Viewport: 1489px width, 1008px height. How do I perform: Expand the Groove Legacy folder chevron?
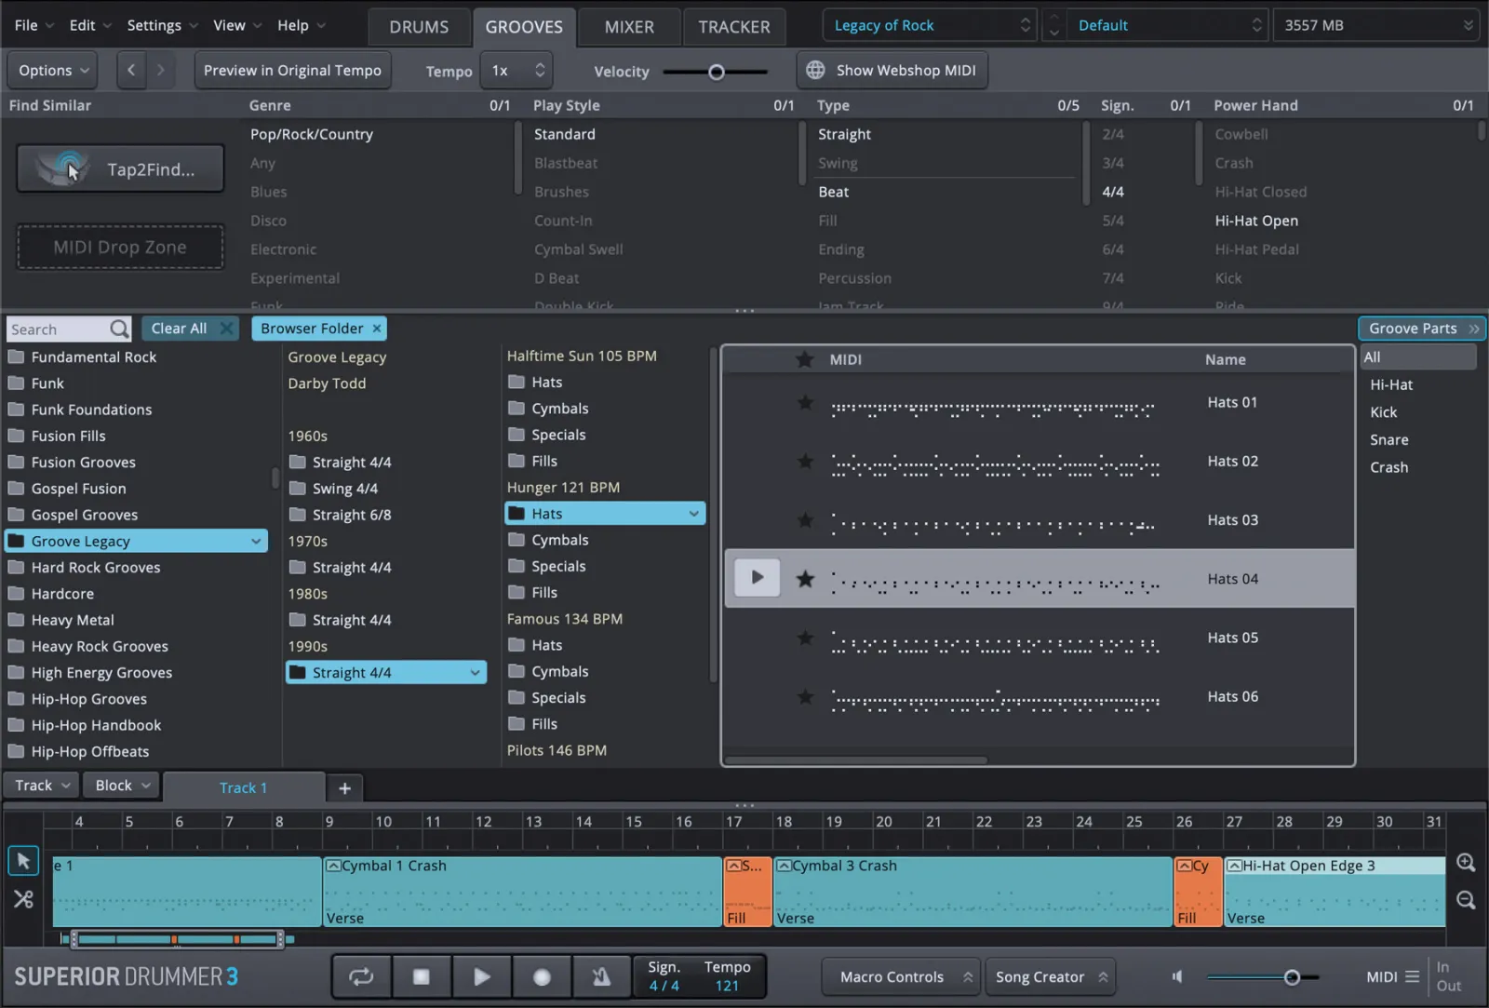256,541
